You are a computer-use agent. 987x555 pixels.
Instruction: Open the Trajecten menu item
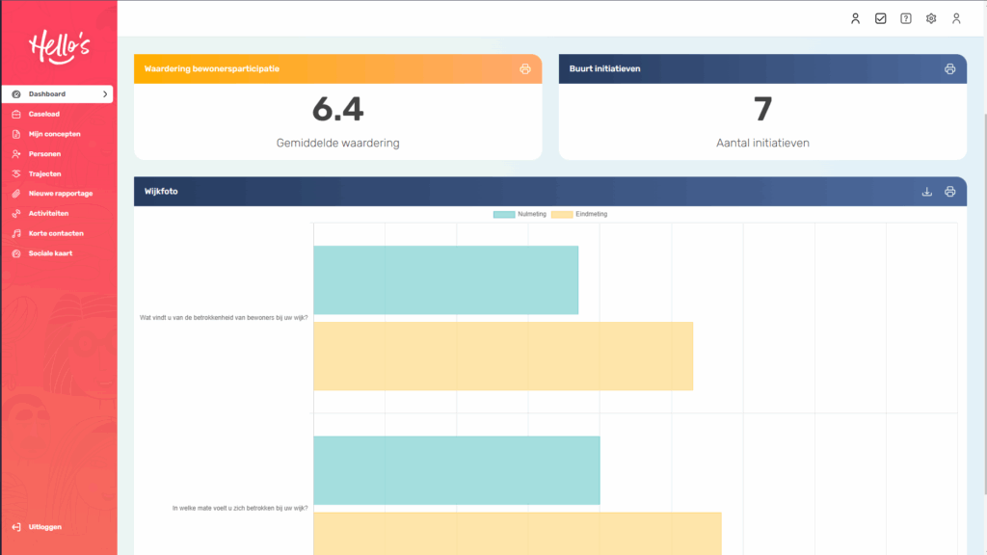pyautogui.click(x=44, y=173)
